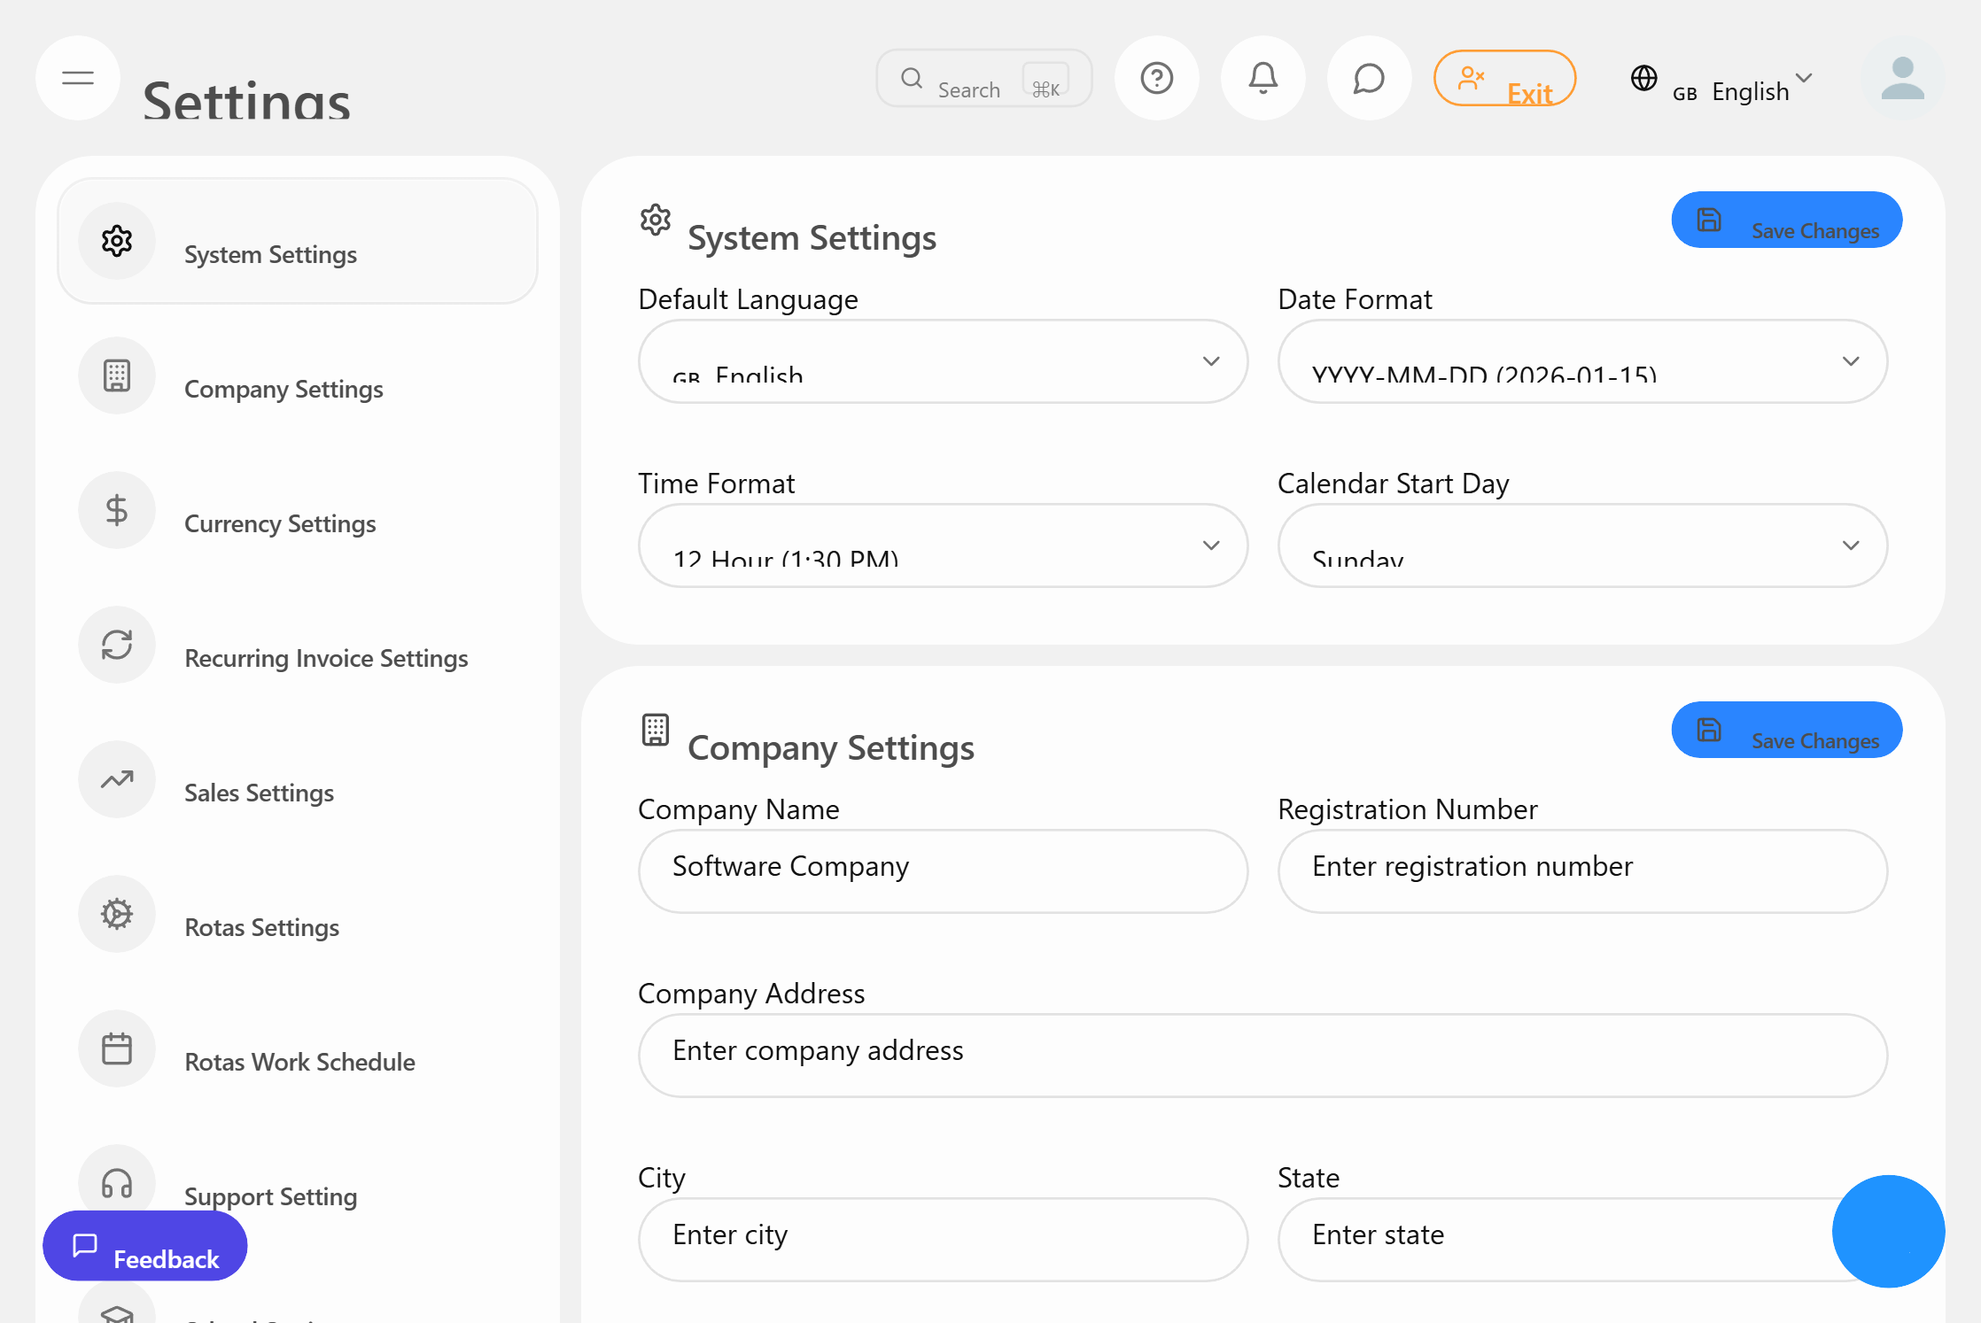
Task: Select the Company Settings sidebar icon
Action: [x=117, y=375]
